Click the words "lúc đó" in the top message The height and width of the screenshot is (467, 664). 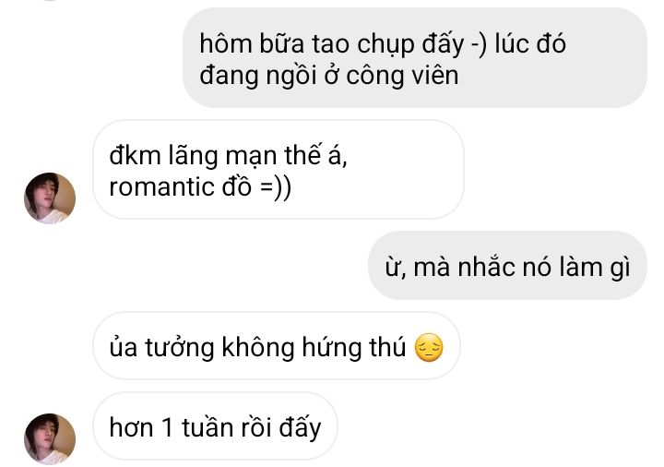pos(530,43)
